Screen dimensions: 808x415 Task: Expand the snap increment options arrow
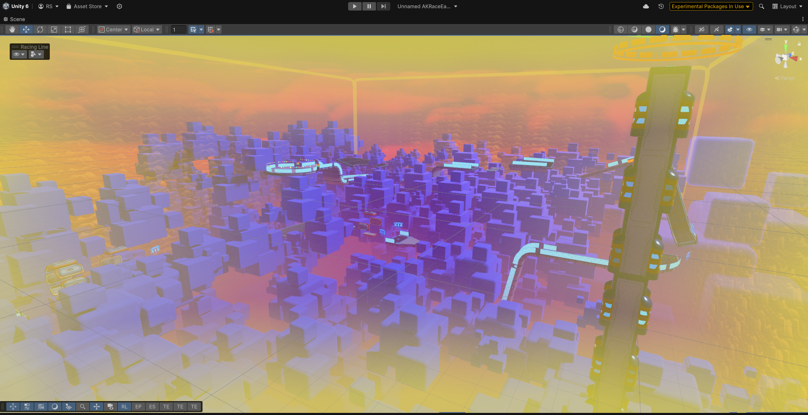[219, 29]
